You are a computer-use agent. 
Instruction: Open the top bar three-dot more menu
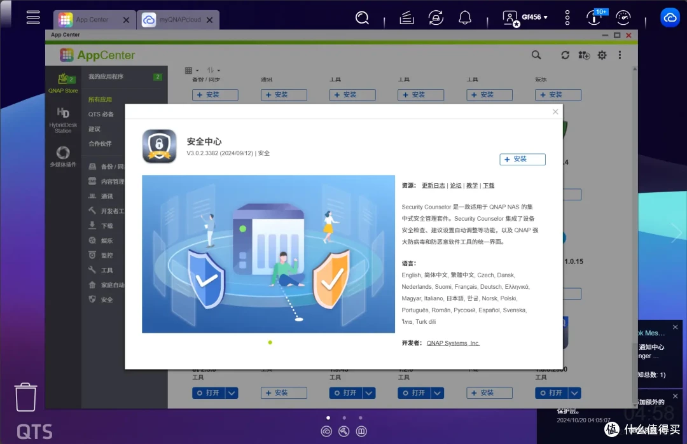pos(567,18)
